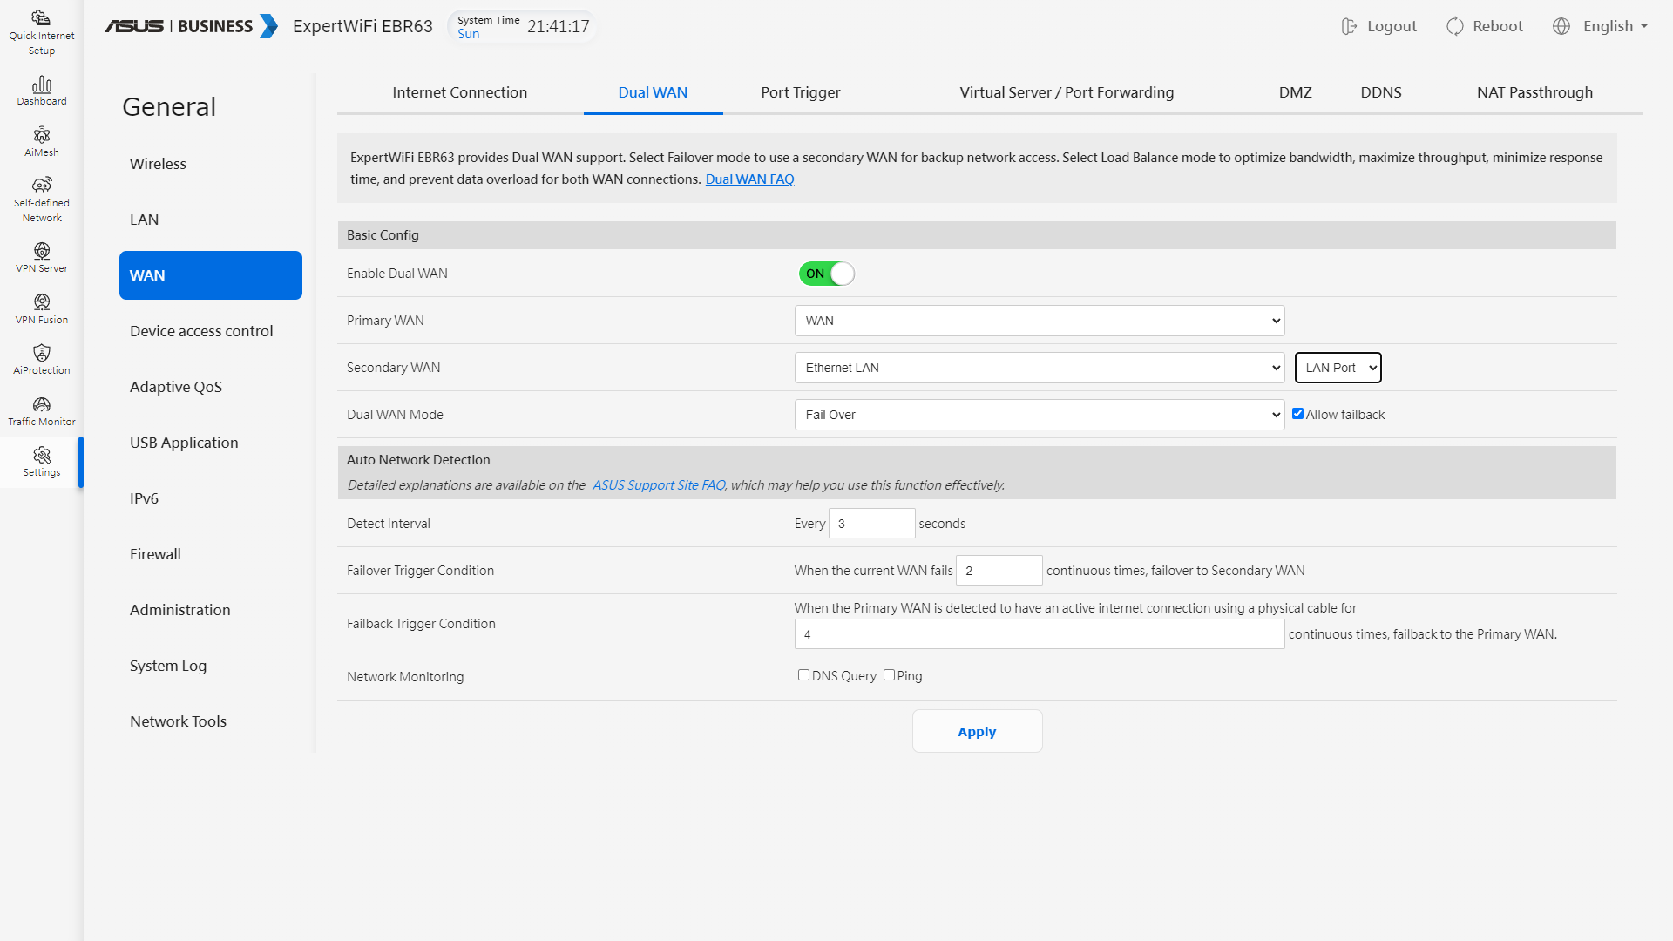Tick the Ping checkbox
Screen dimensions: 1673x941
pos(889,675)
